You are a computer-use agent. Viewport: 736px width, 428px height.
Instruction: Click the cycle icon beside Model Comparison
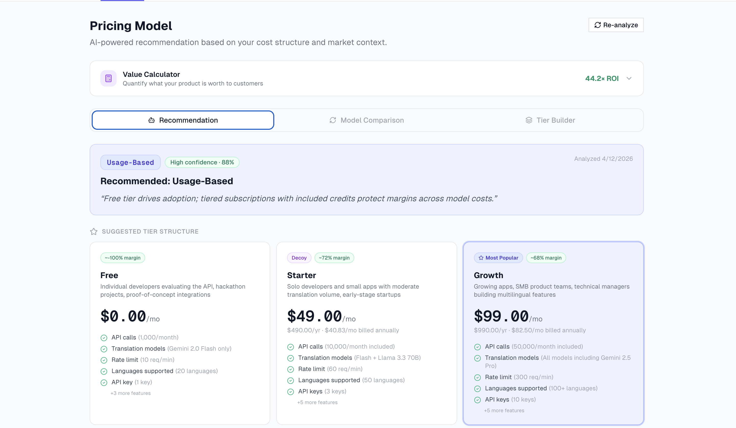333,120
